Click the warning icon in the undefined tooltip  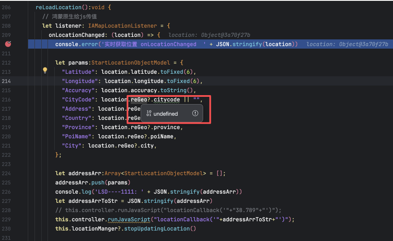click(x=195, y=114)
